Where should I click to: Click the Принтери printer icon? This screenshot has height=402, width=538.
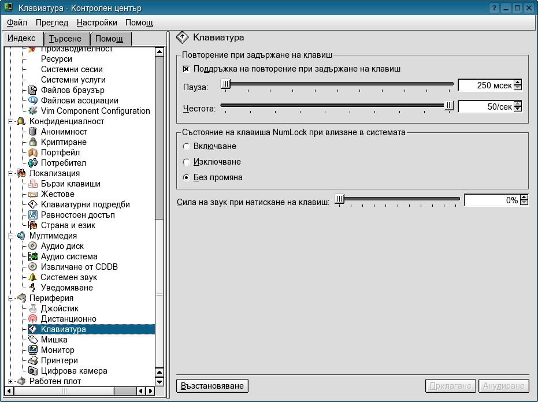[33, 360]
